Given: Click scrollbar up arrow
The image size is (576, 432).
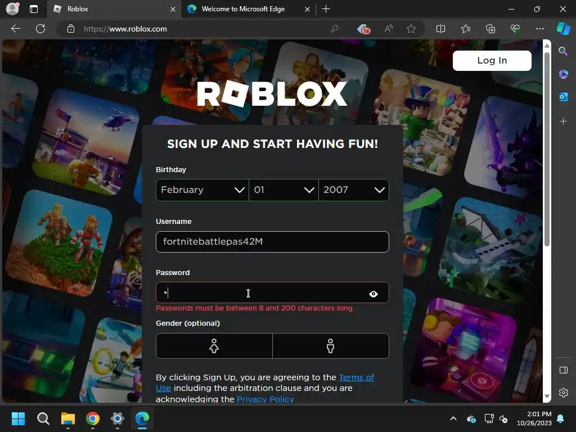Looking at the screenshot, I should click(x=547, y=46).
